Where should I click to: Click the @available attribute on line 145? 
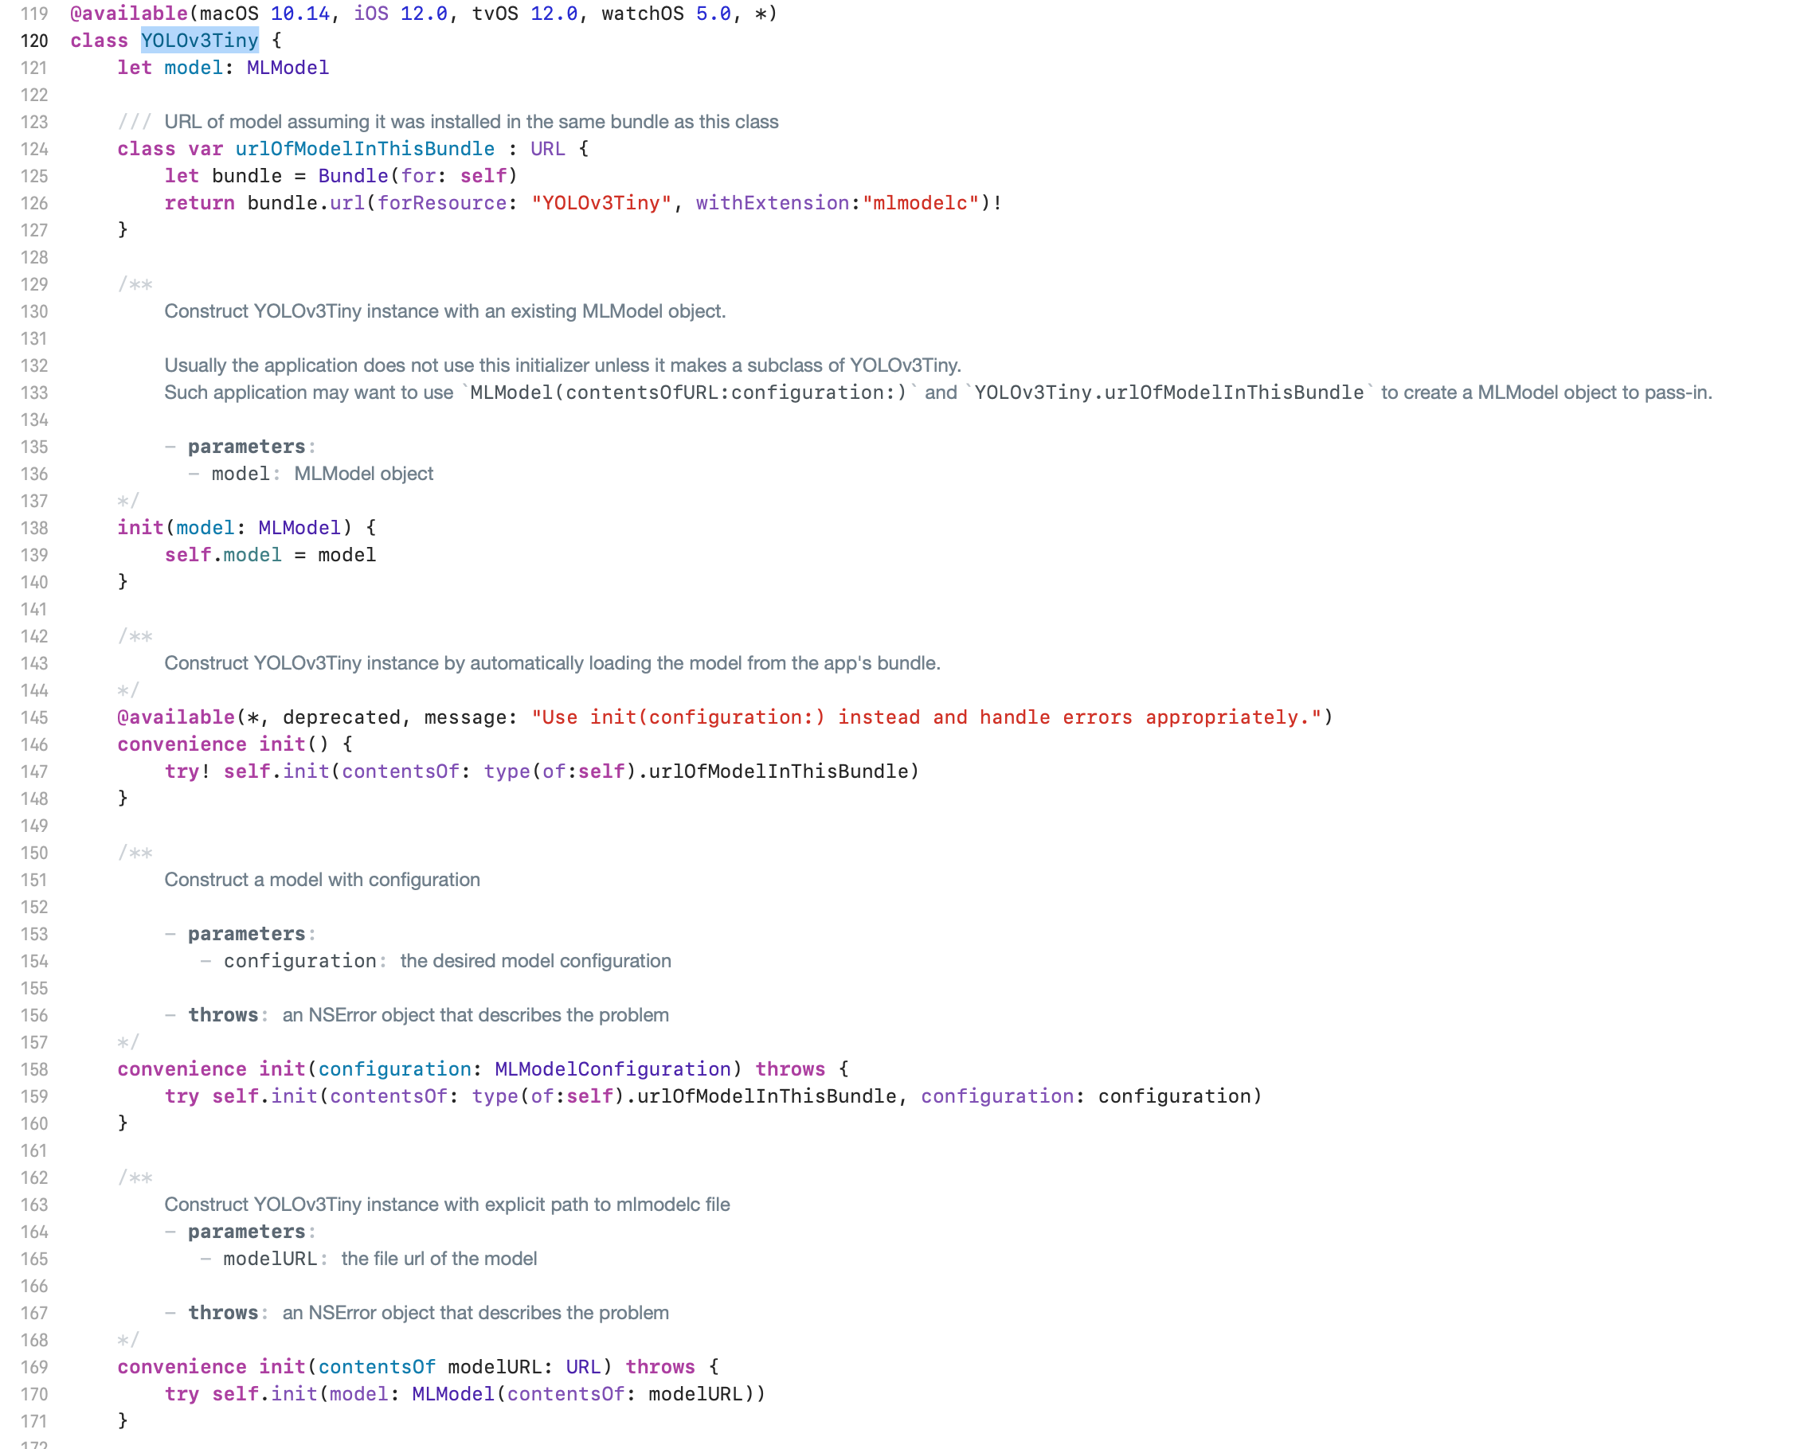pyautogui.click(x=176, y=717)
